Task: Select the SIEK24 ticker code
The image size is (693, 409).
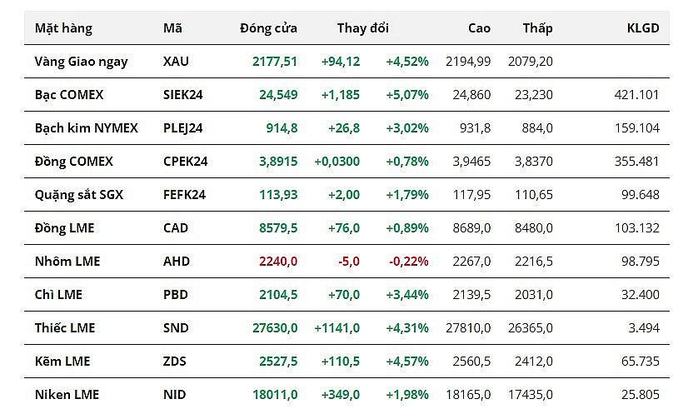Action: (183, 94)
